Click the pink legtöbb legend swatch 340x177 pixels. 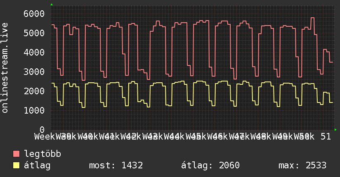16,154
